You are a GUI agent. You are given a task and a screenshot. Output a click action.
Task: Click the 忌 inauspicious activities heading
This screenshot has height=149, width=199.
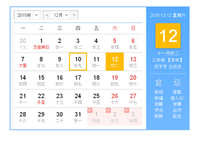tap(177, 83)
